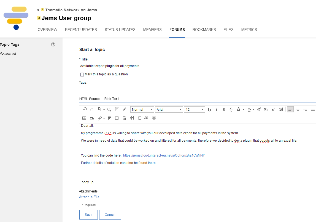
Task: Click the boxed P toolbar icon
Action: [x=117, y=109]
